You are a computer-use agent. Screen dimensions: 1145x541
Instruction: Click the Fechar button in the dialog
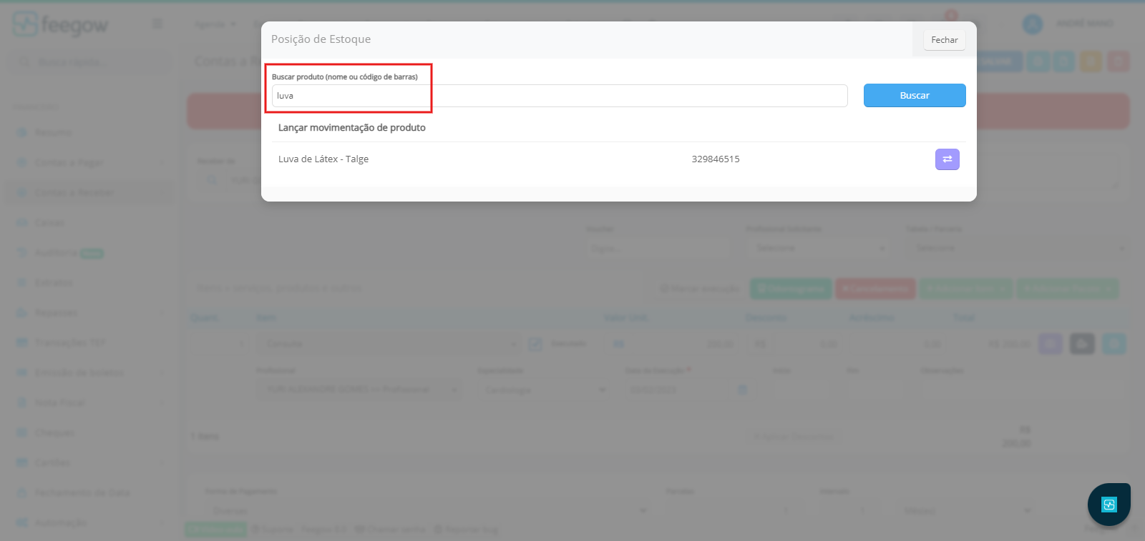click(944, 40)
